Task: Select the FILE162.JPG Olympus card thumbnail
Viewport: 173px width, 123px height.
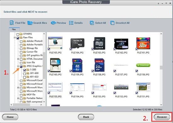Action: [121, 44]
